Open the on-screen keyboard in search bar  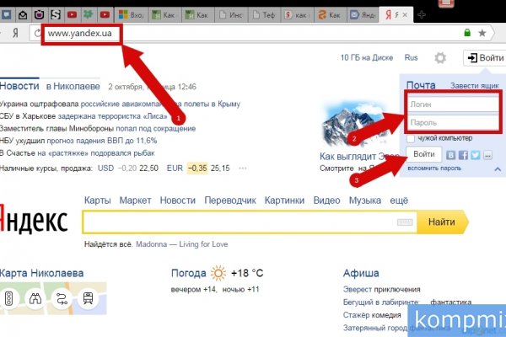pyautogui.click(x=403, y=222)
